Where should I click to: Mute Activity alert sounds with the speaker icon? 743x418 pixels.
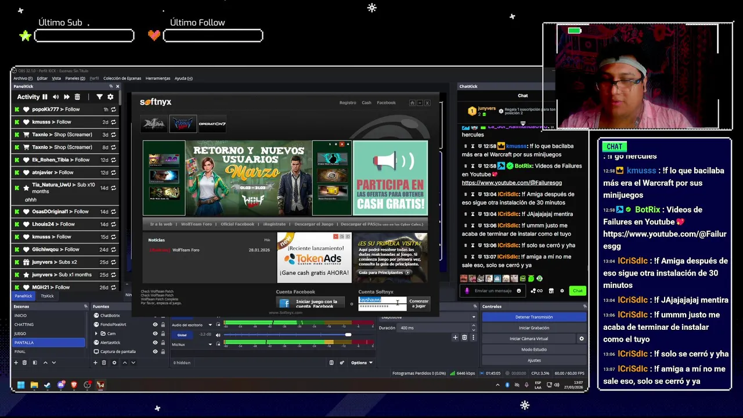click(56, 97)
